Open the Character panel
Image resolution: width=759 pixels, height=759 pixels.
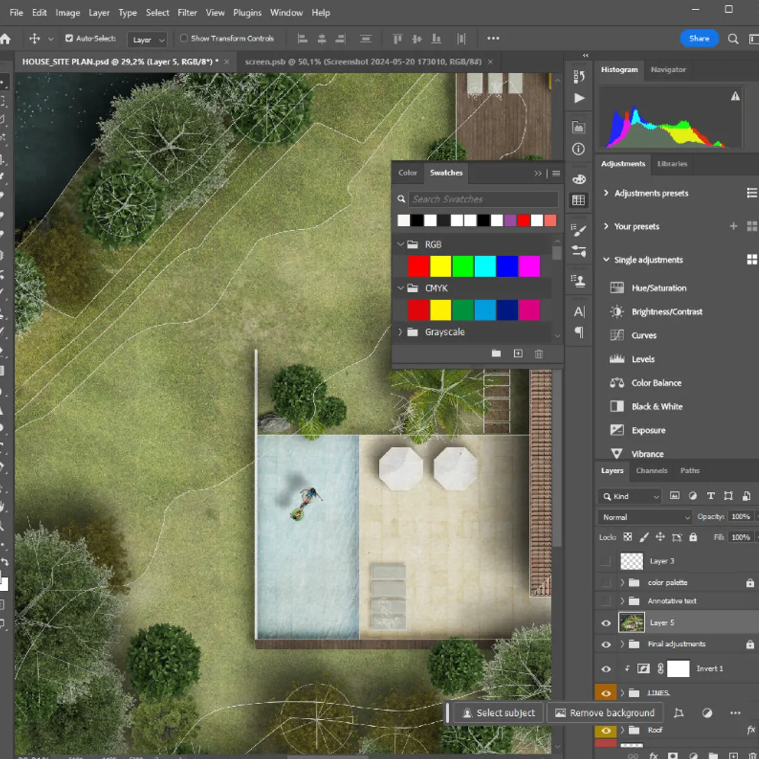coord(578,311)
